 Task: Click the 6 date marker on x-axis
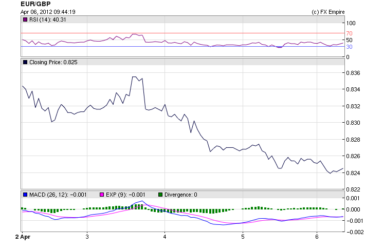point(317,237)
